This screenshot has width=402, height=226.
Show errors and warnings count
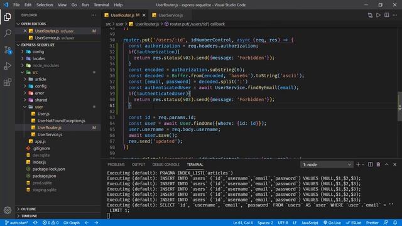(50, 223)
